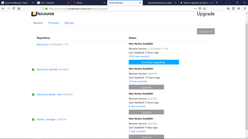Click the green padlock security icon
The height and width of the screenshot is (139, 248).
tap(46, 9)
